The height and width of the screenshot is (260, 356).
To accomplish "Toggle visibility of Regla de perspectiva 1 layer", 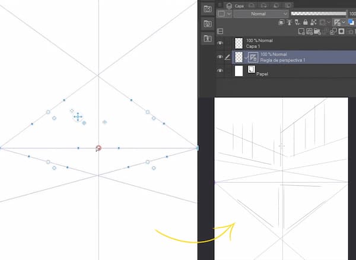I will click(x=220, y=57).
